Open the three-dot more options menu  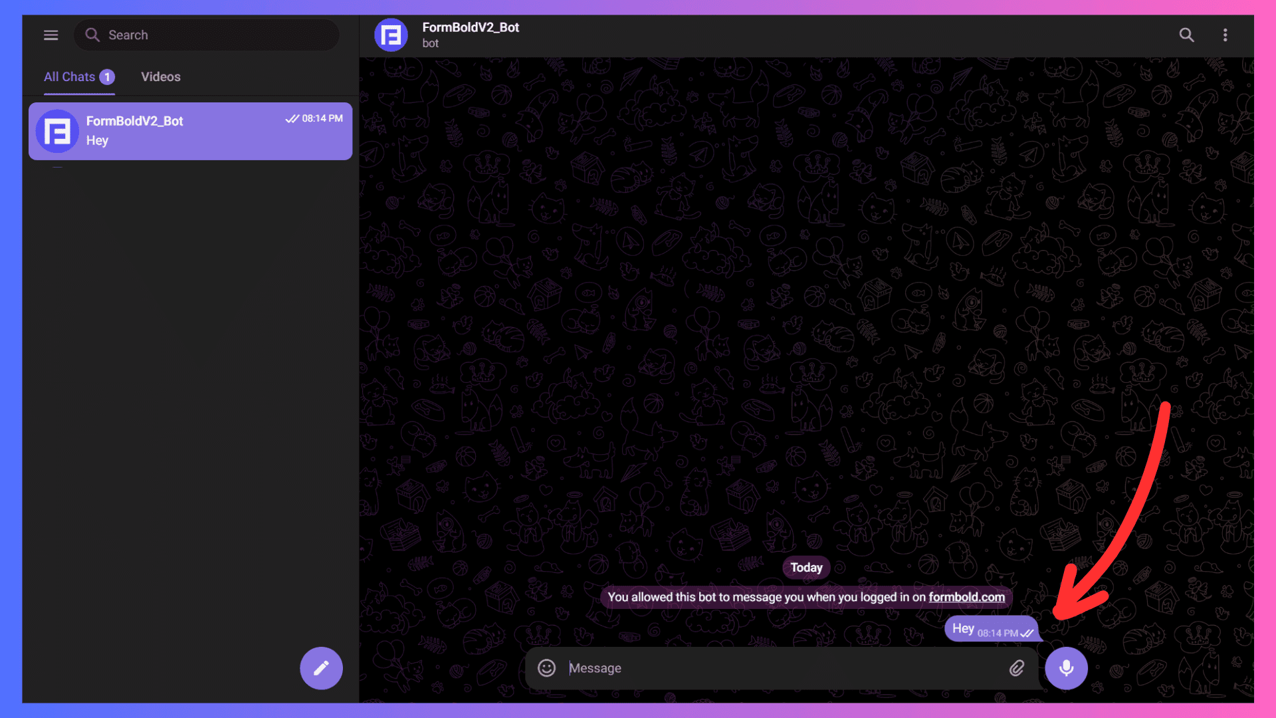tap(1225, 35)
